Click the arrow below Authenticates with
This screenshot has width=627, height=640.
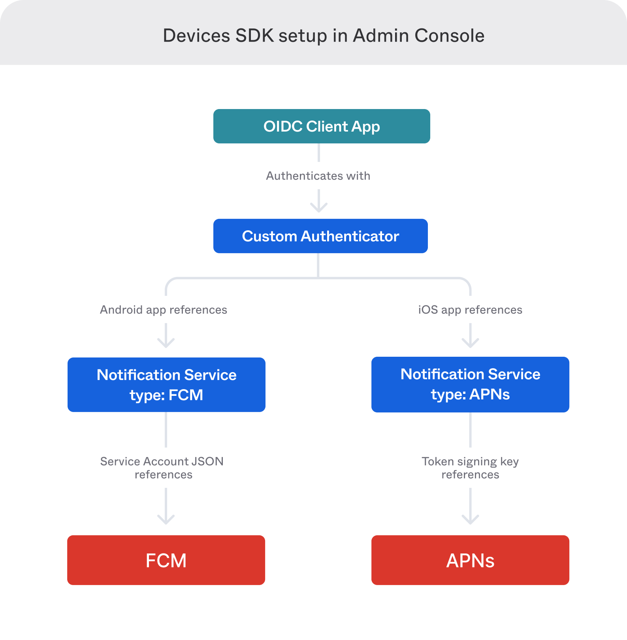point(319,201)
